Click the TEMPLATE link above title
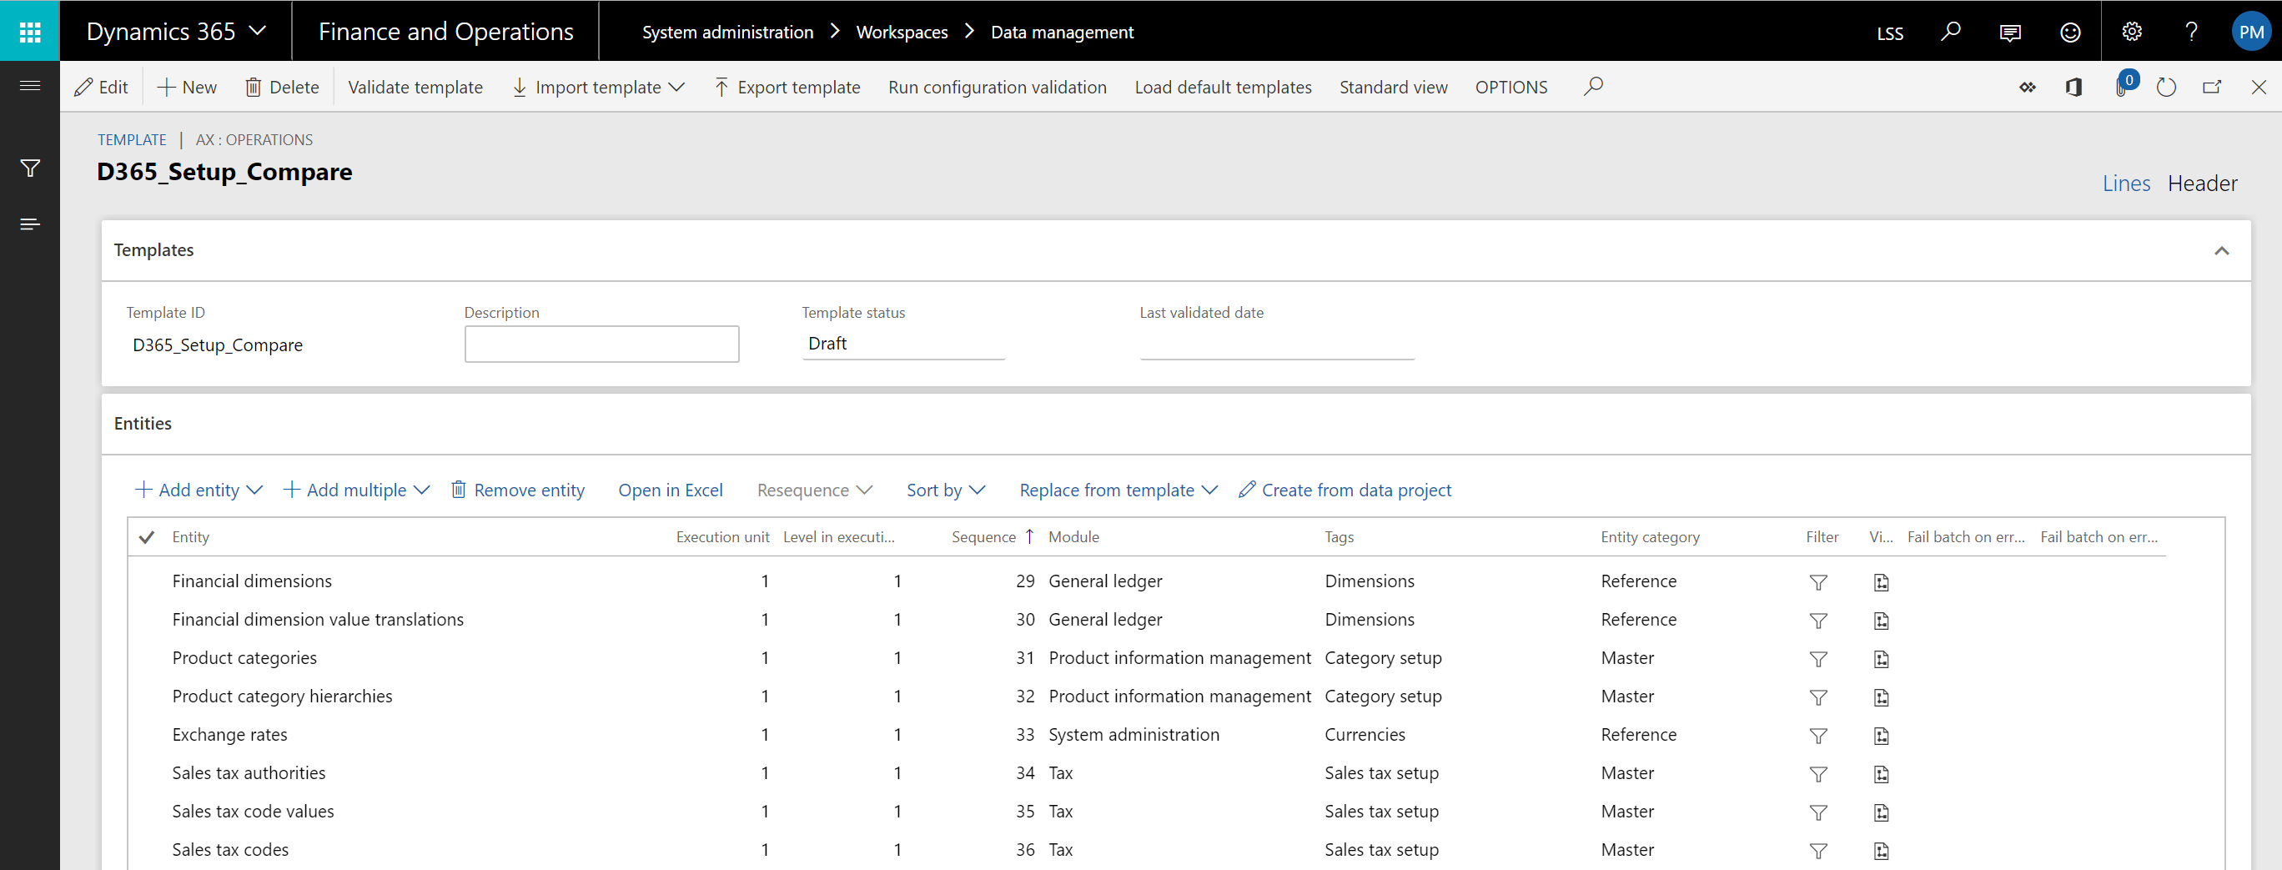 click(x=131, y=140)
